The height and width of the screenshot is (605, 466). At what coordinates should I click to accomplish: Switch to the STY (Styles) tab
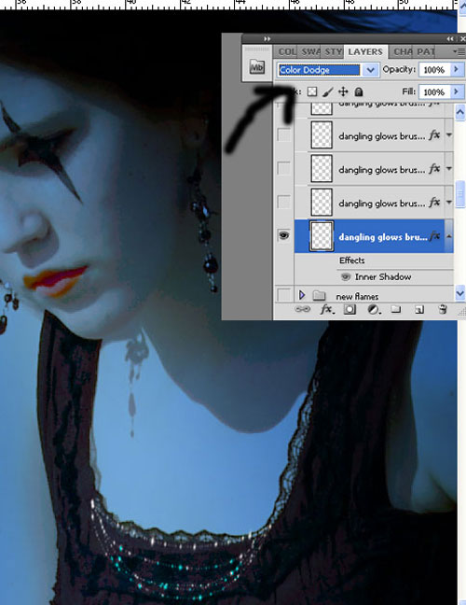tap(333, 51)
